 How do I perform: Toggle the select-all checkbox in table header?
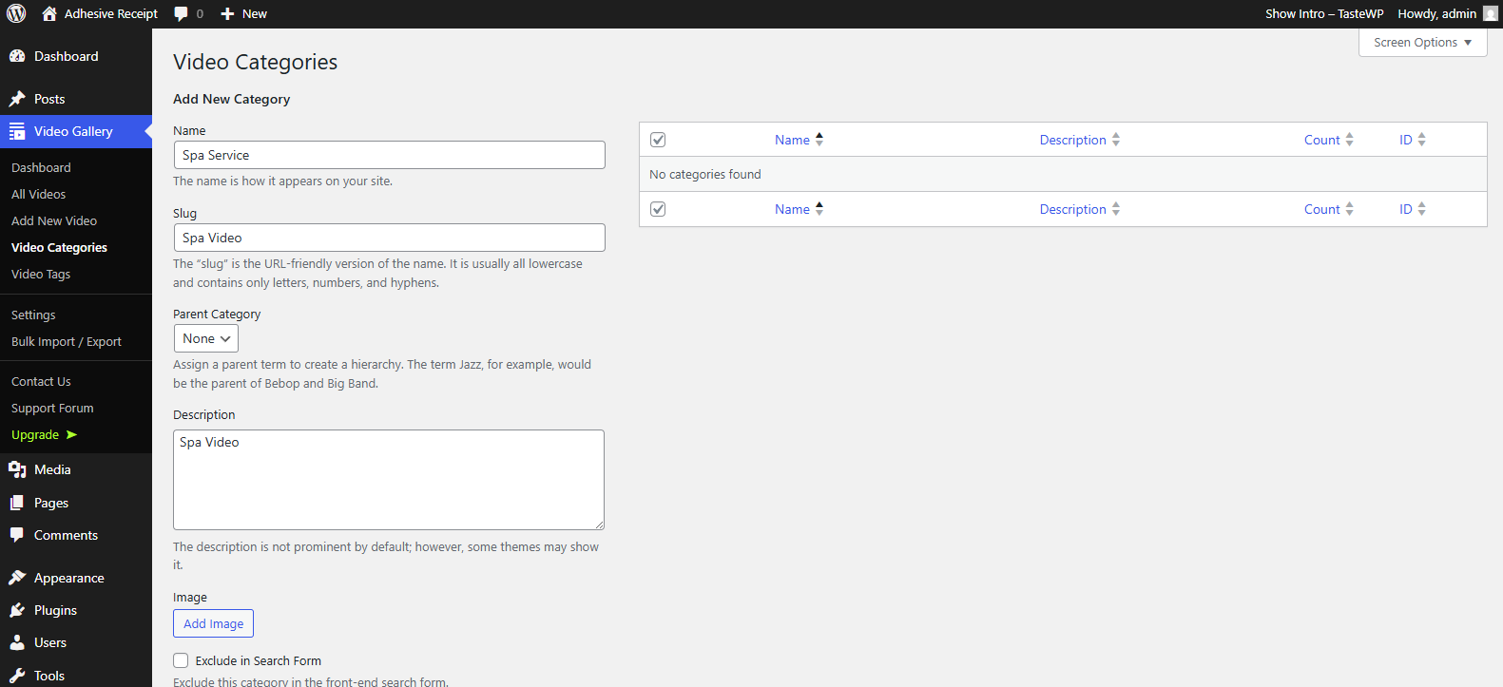point(658,140)
